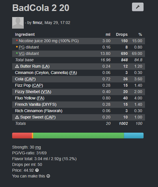Click the blue flavor segment of ratio bar

(x=134, y=136)
